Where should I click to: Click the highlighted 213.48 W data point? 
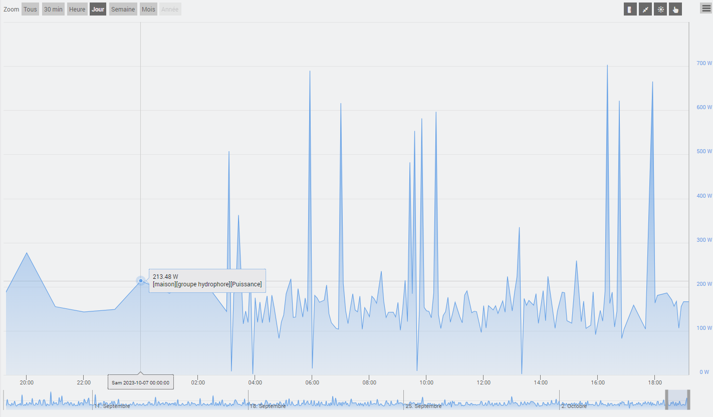[x=141, y=281]
